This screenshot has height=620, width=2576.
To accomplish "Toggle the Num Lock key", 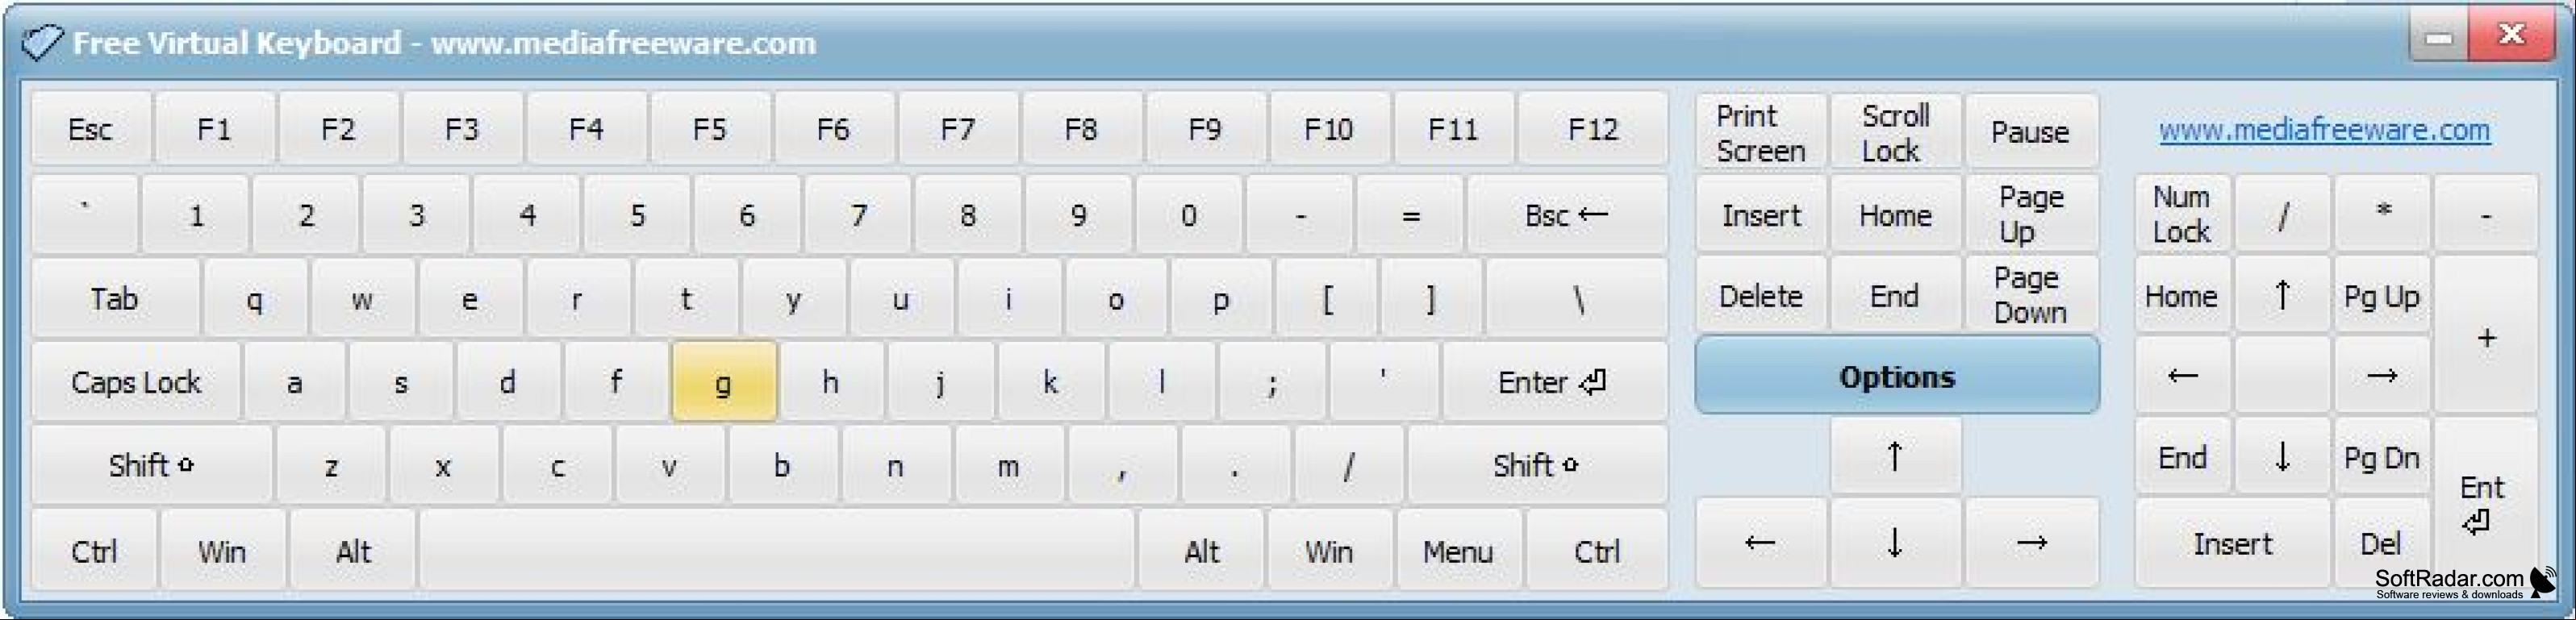I will (2182, 214).
